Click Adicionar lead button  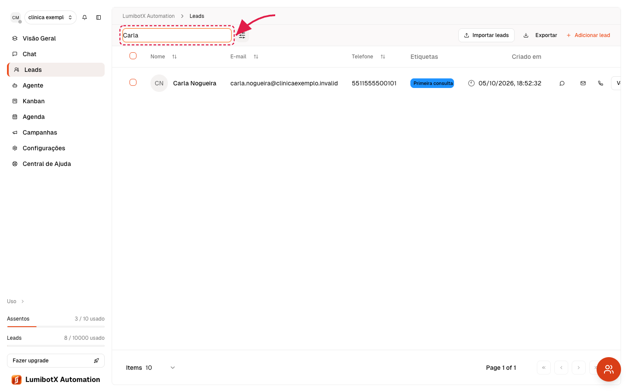[x=588, y=35]
